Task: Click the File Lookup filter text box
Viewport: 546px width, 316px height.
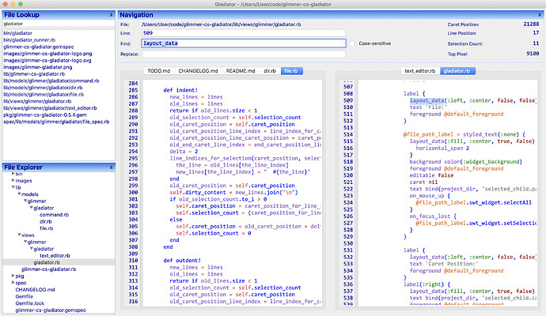Action: point(58,24)
